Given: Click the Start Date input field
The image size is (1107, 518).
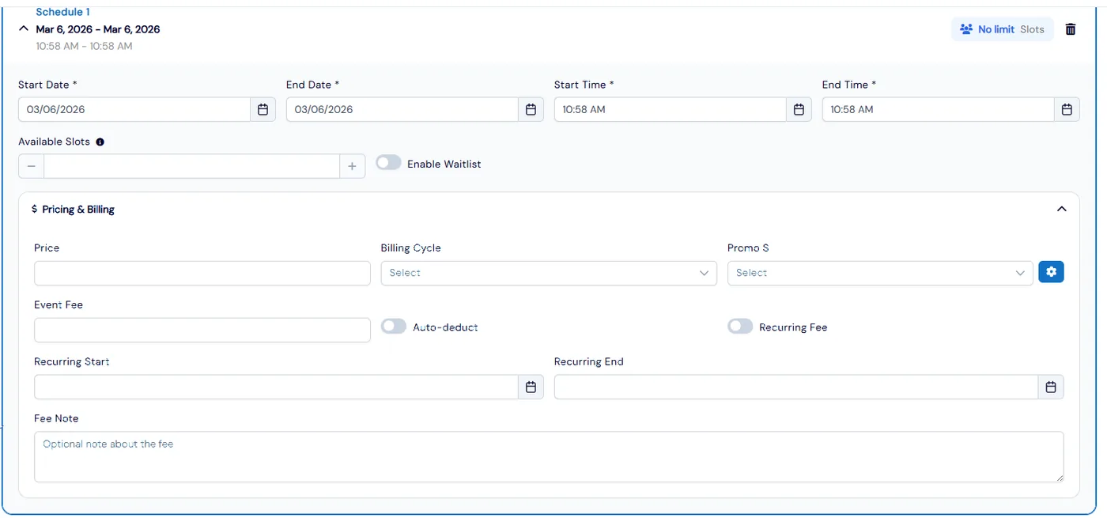Looking at the screenshot, I should [x=134, y=109].
